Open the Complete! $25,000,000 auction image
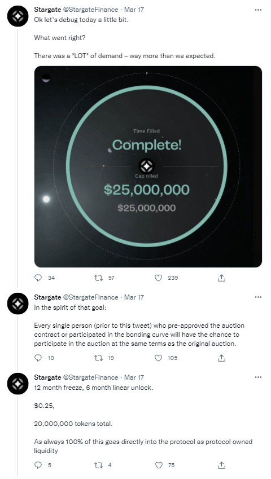 click(x=148, y=166)
